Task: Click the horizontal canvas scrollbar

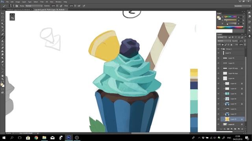Action: tap(160, 133)
